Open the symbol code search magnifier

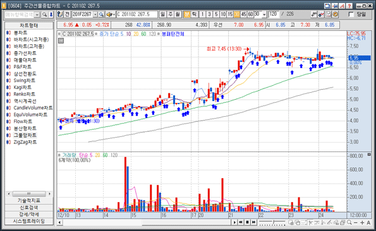coord(101,15)
